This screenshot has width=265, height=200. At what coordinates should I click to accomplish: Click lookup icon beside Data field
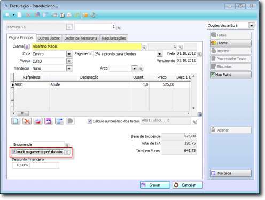199,55
